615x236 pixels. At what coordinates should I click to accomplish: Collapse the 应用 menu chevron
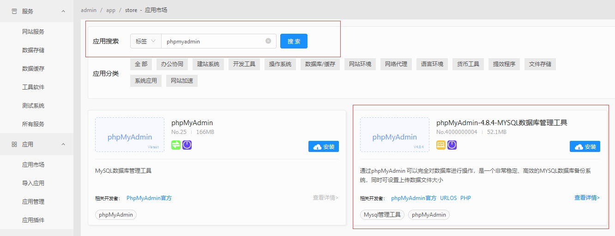pyautogui.click(x=63, y=145)
